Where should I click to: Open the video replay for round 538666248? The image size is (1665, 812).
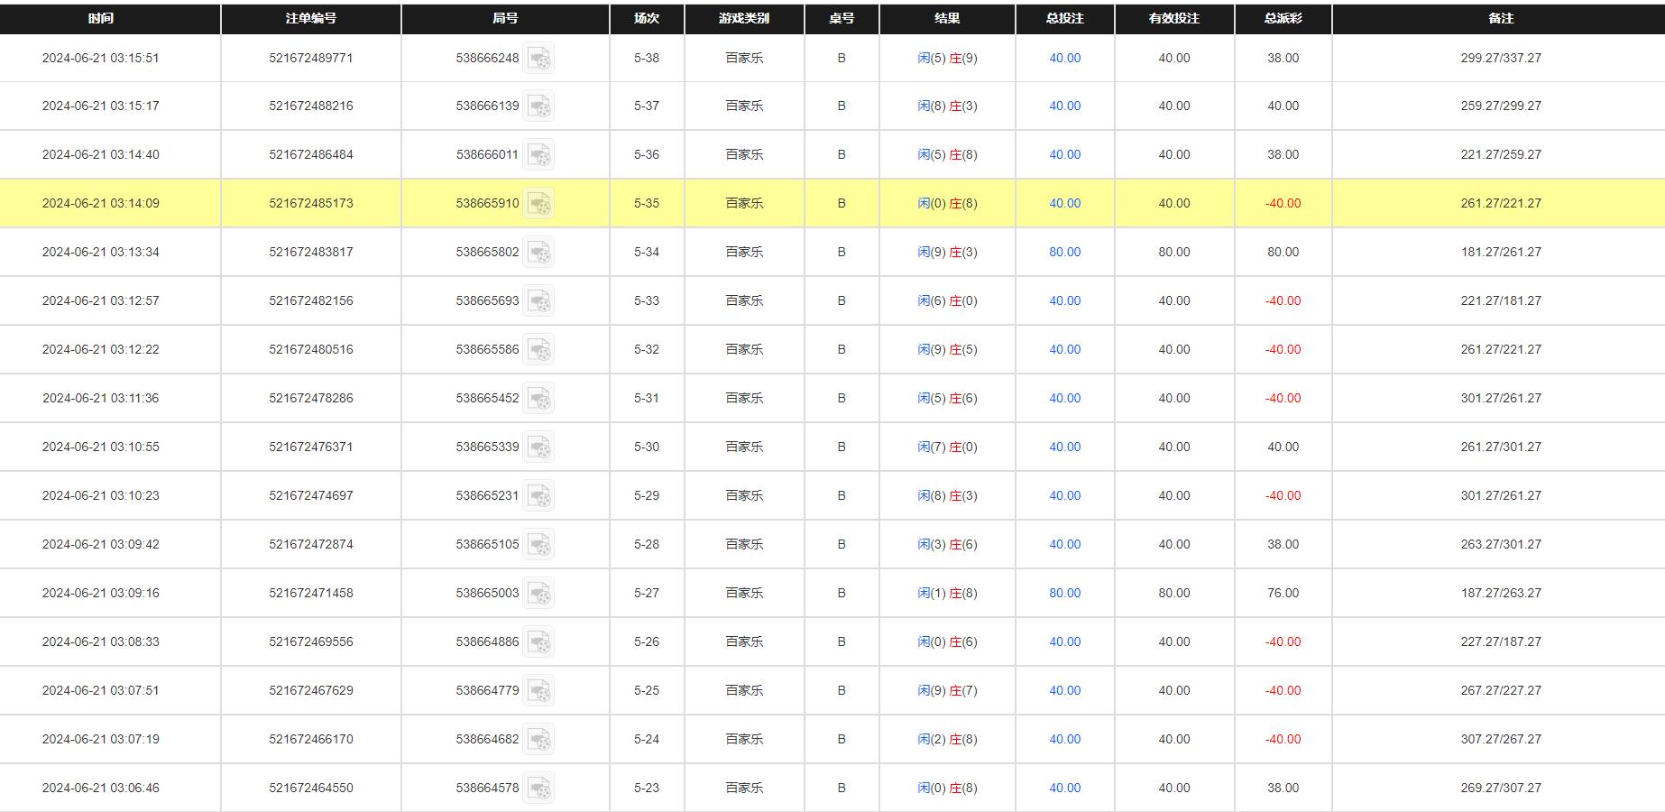tap(541, 59)
